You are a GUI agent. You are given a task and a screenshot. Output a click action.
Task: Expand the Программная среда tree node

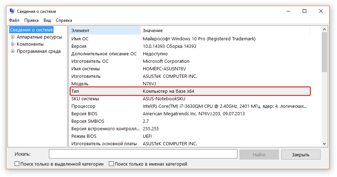click(x=13, y=51)
